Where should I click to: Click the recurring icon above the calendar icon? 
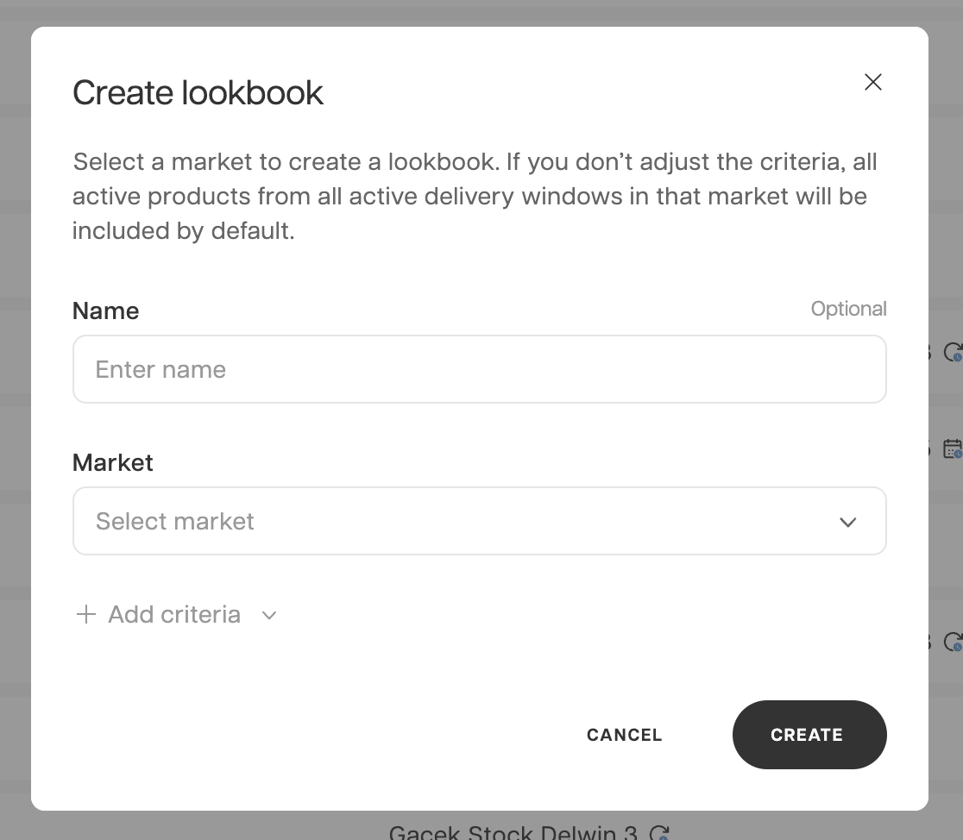(x=953, y=352)
